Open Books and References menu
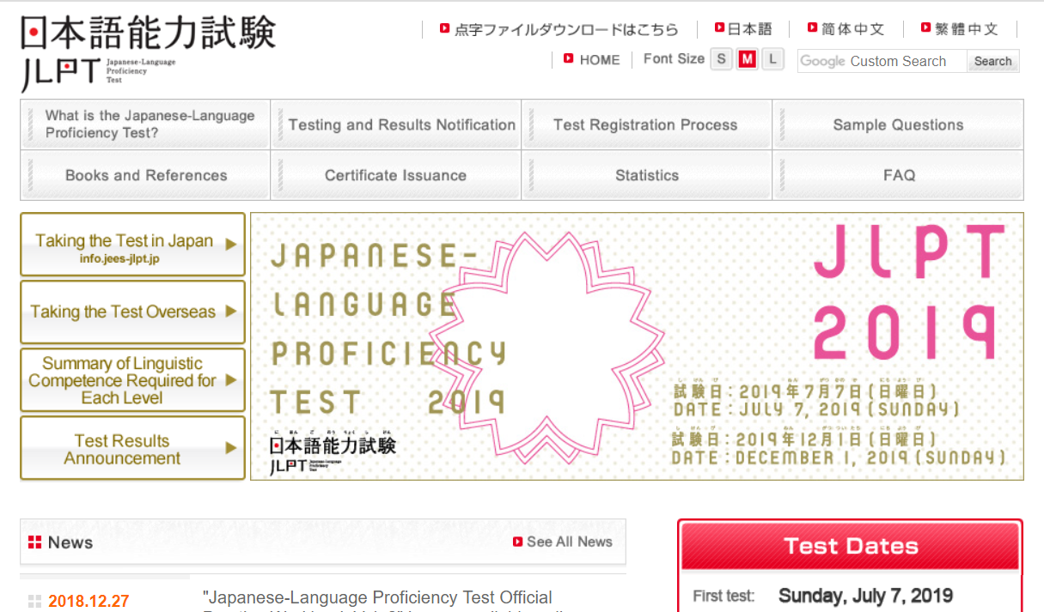1044x612 pixels. pyautogui.click(x=145, y=175)
